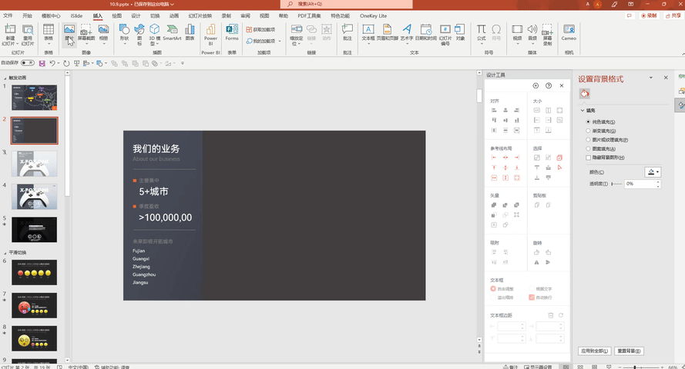685x369 pixels.
Task: Open the 设计 ribbon tab
Action: 136,15
